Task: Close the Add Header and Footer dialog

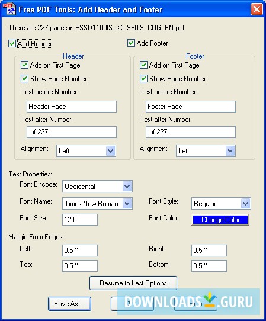Action: (257, 9)
